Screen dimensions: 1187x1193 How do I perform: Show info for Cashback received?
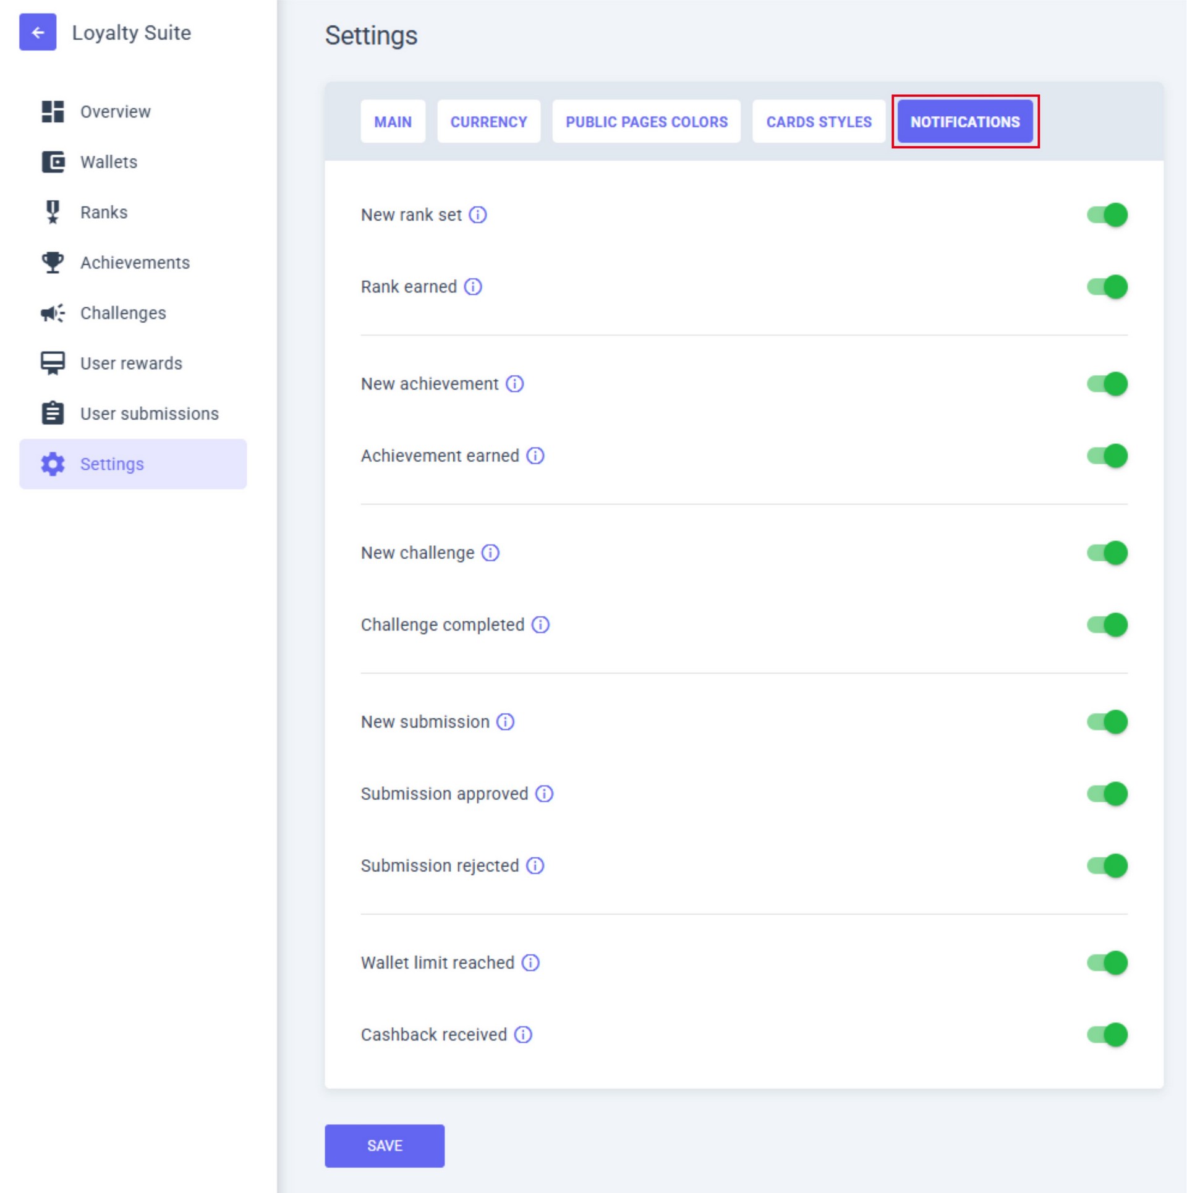[x=523, y=1035]
